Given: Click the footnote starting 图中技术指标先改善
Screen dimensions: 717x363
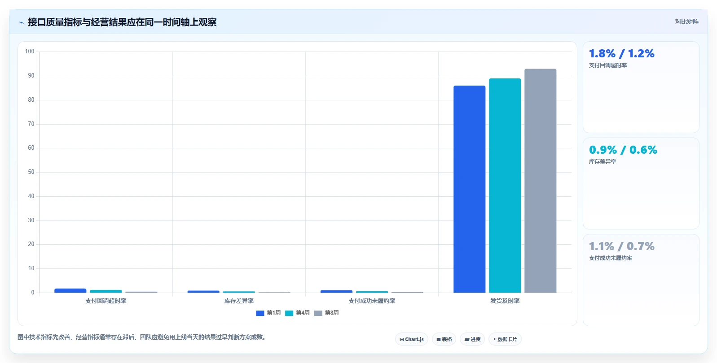Looking at the screenshot, I should tap(143, 337).
